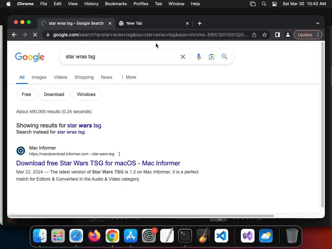
Task: Open Finder from the Dock
Action: (40, 236)
